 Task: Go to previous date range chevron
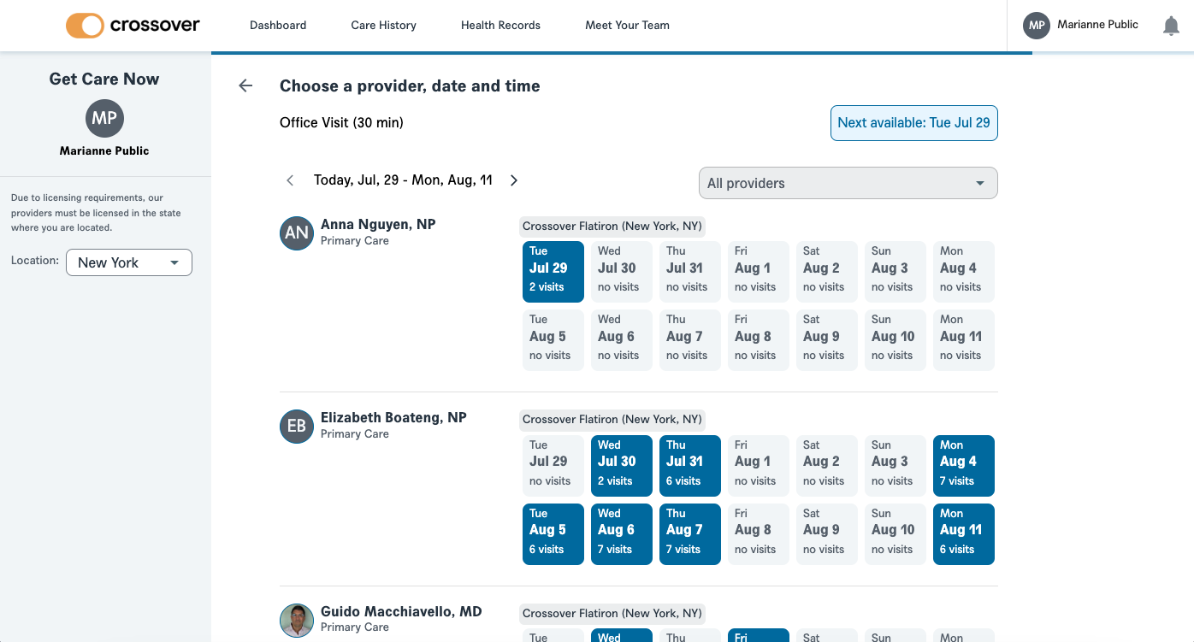(290, 180)
